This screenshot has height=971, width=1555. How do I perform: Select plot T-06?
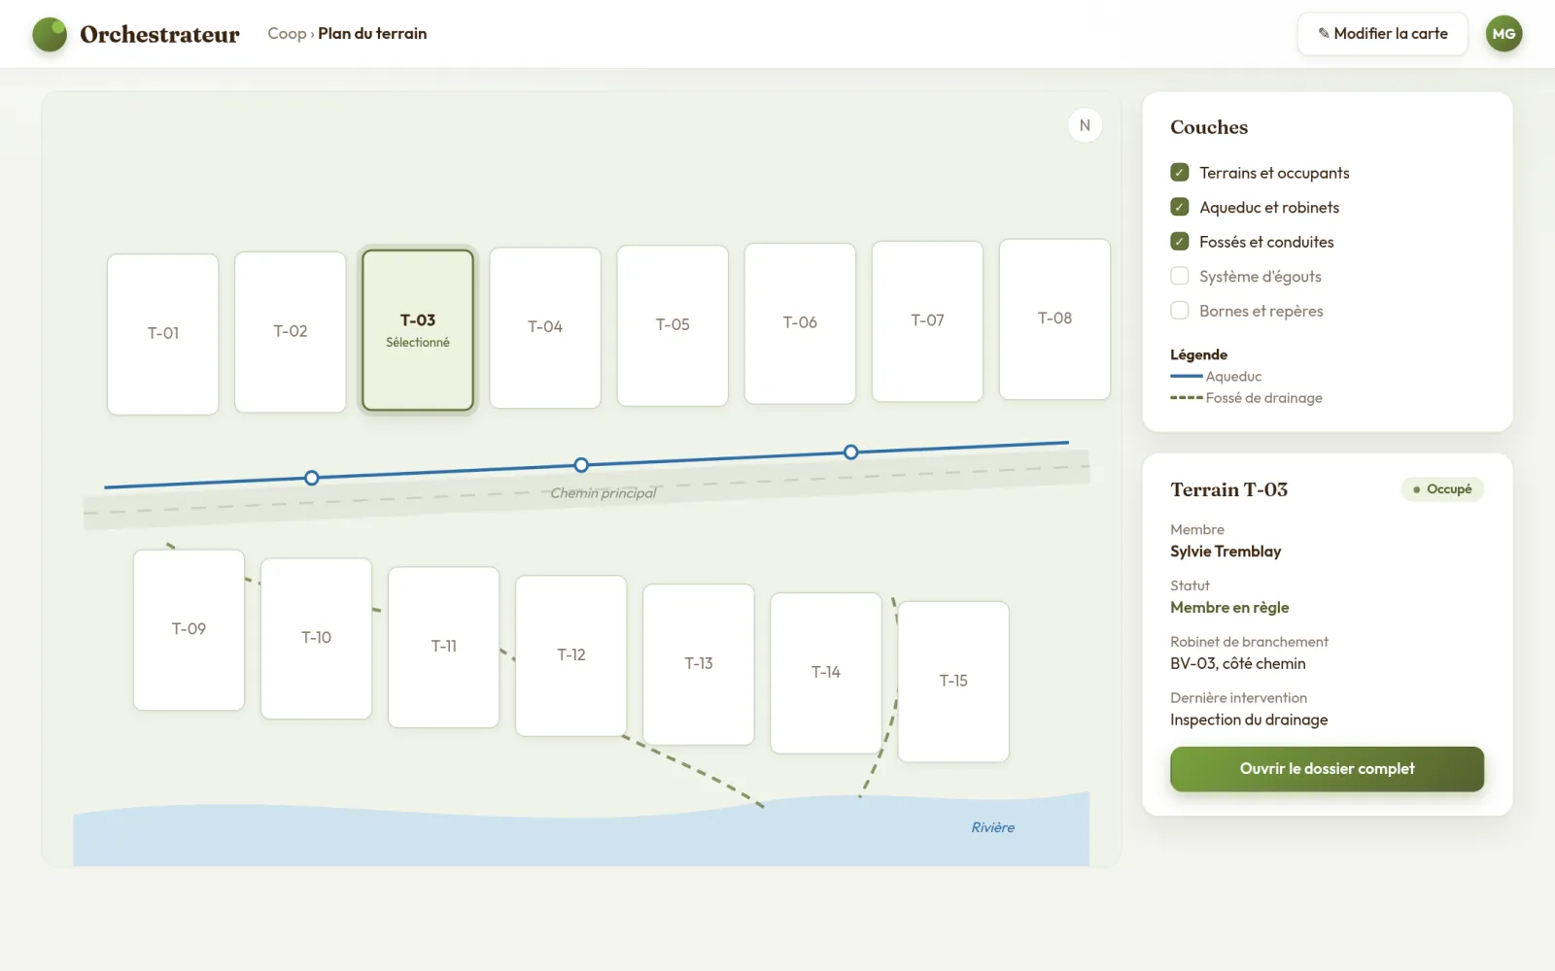[800, 323]
